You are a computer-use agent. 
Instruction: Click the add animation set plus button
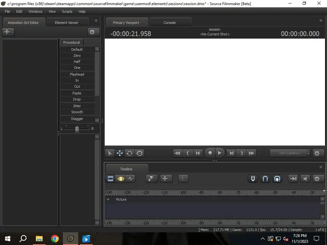8,32
